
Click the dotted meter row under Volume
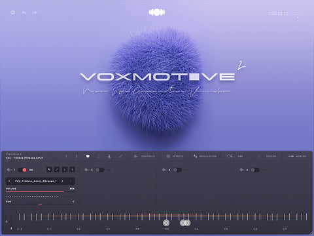point(32,197)
